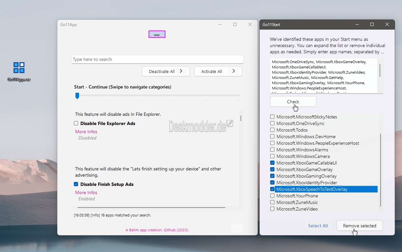Open More Infos under Finish Setup Ads

[86, 192]
